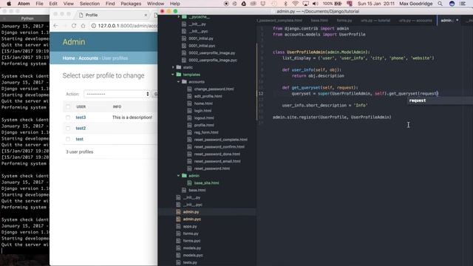Open the Apple menu
473x266 pixels.
pos(9,4)
